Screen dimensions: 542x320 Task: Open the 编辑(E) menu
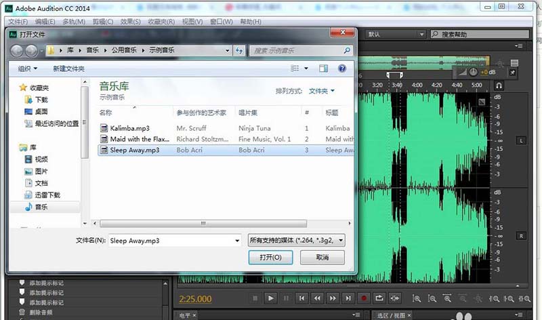coord(45,22)
